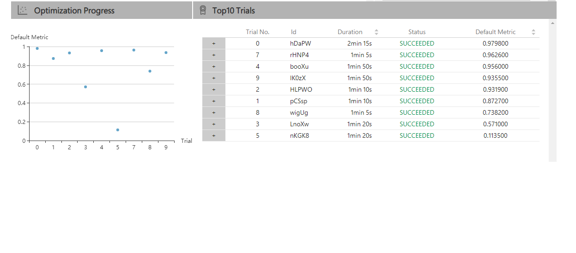Expand trial IK0zX row
Screen dimensions: 576x253
click(213, 78)
